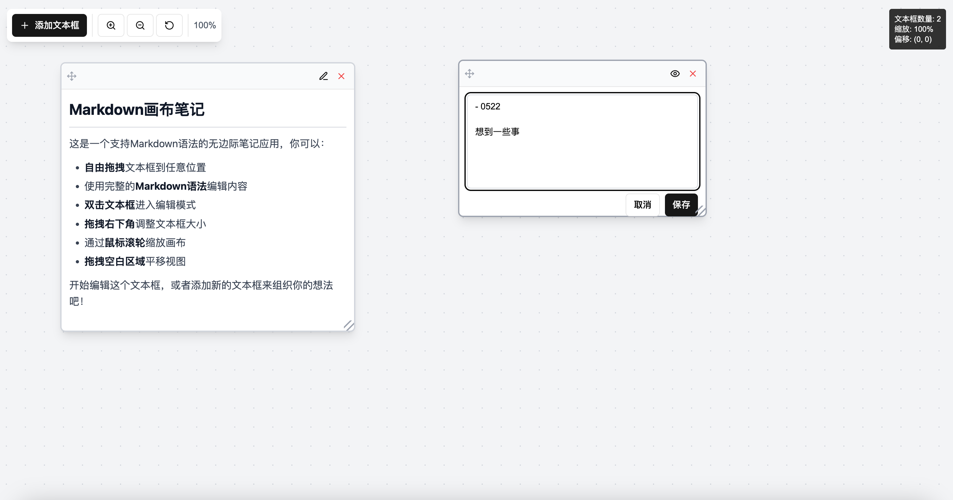Grab the move handle of Markdown note

[x=72, y=76]
